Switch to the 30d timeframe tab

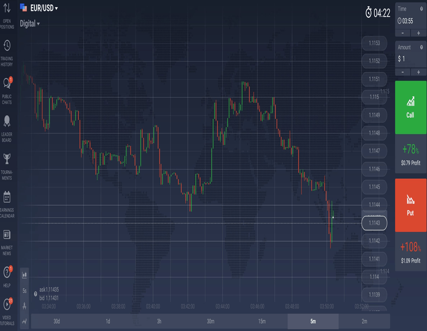coord(56,321)
